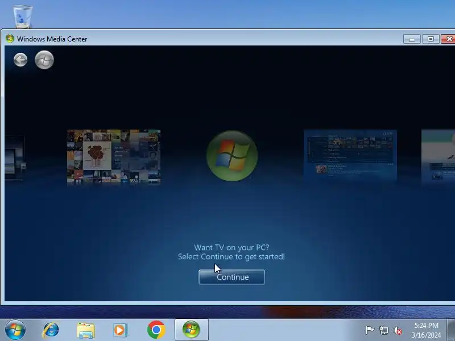455x341 pixels.
Task: Open Media Center start menu green button
Action: pyautogui.click(x=44, y=60)
